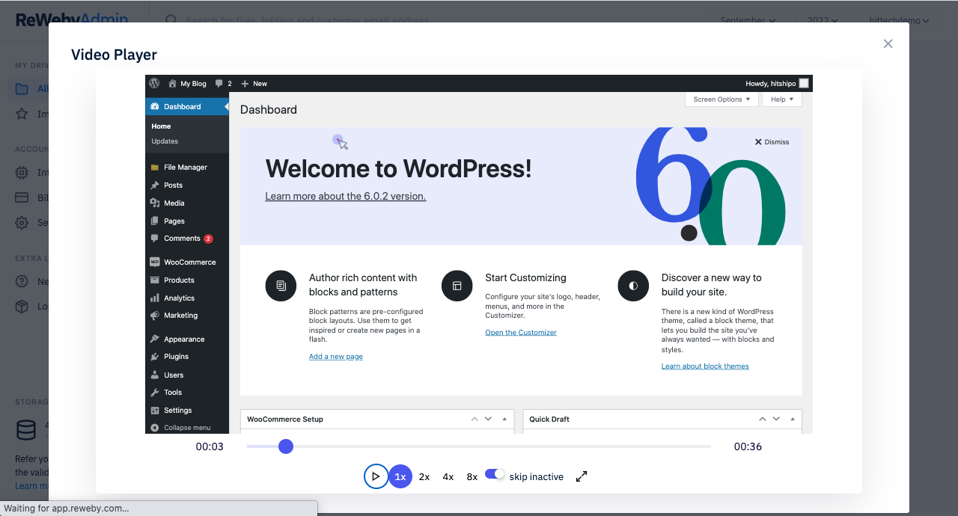Click the My Blog home icon

(172, 84)
